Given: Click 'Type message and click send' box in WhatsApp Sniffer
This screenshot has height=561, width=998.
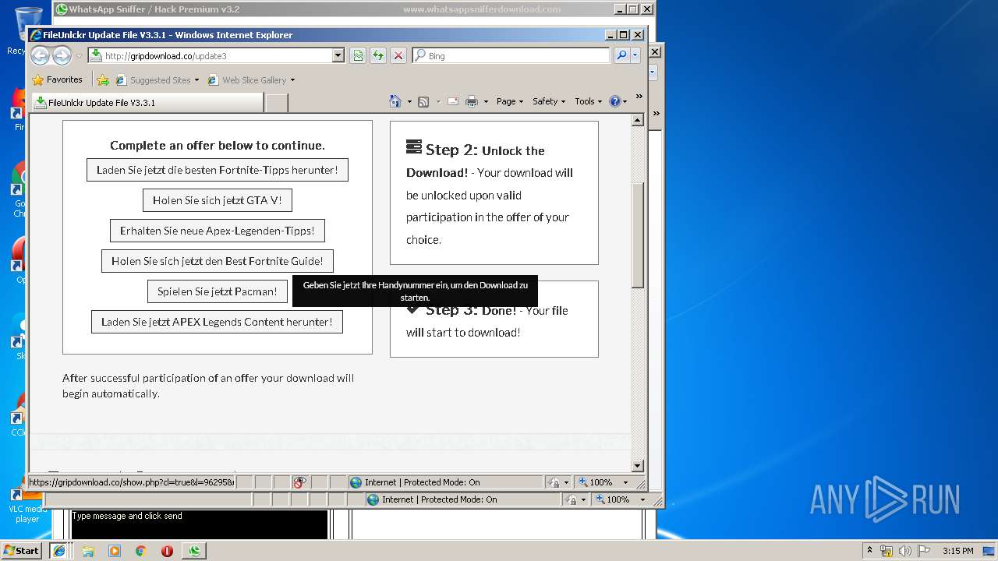Looking at the screenshot, I should (200, 524).
